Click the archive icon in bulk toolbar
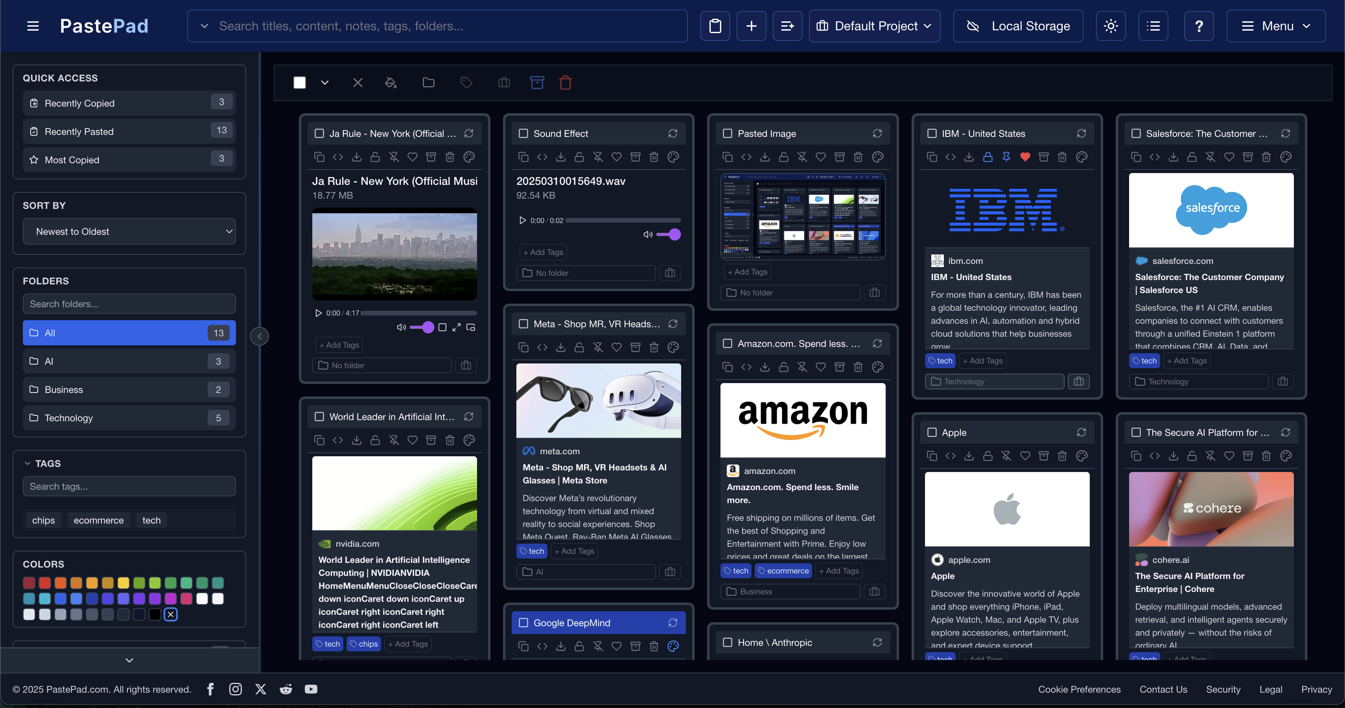 coord(537,83)
